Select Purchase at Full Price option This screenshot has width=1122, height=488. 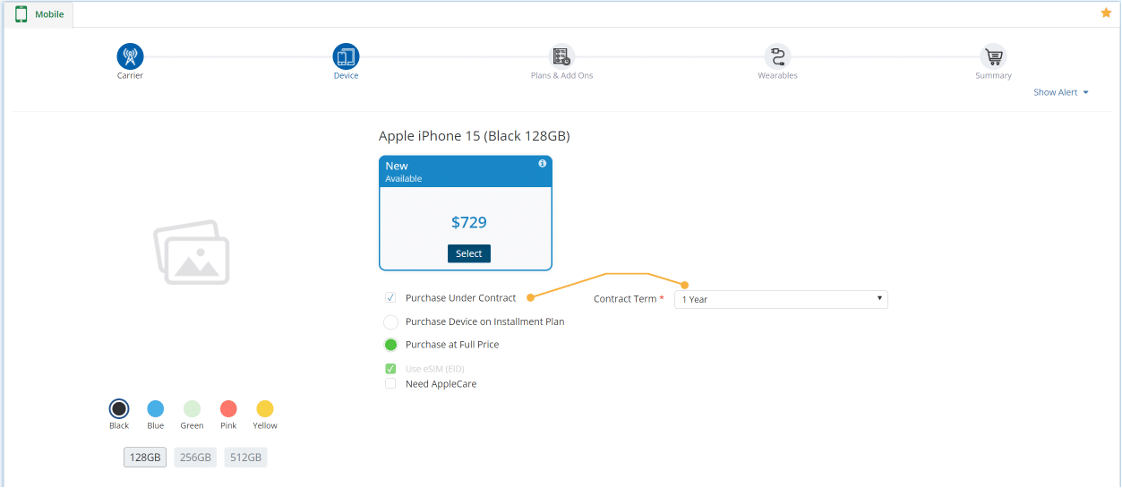(390, 345)
